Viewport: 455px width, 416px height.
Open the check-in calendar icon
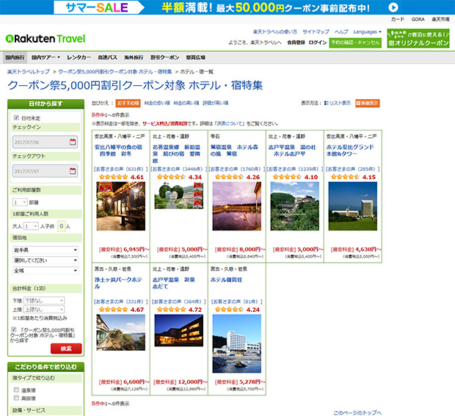[x=73, y=142]
